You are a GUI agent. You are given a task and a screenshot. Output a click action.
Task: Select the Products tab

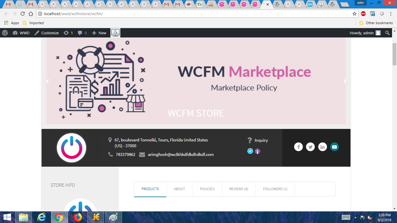(x=150, y=189)
